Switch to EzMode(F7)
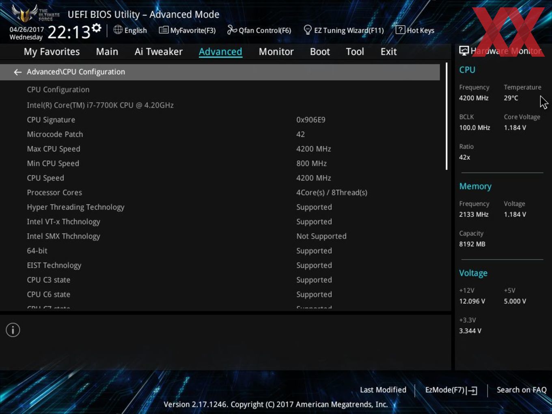The image size is (552, 414). (x=451, y=390)
